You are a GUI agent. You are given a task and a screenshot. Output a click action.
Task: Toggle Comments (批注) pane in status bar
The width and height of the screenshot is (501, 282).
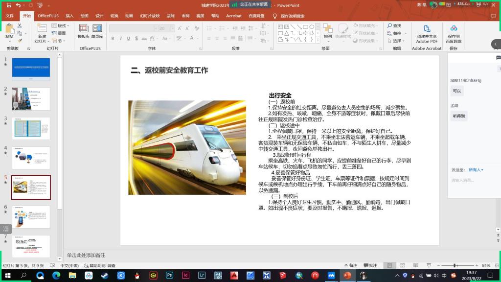click(370, 265)
